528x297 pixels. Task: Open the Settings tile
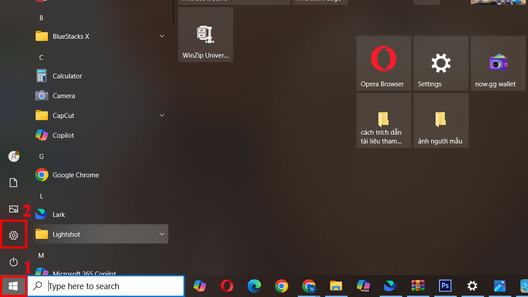click(441, 63)
